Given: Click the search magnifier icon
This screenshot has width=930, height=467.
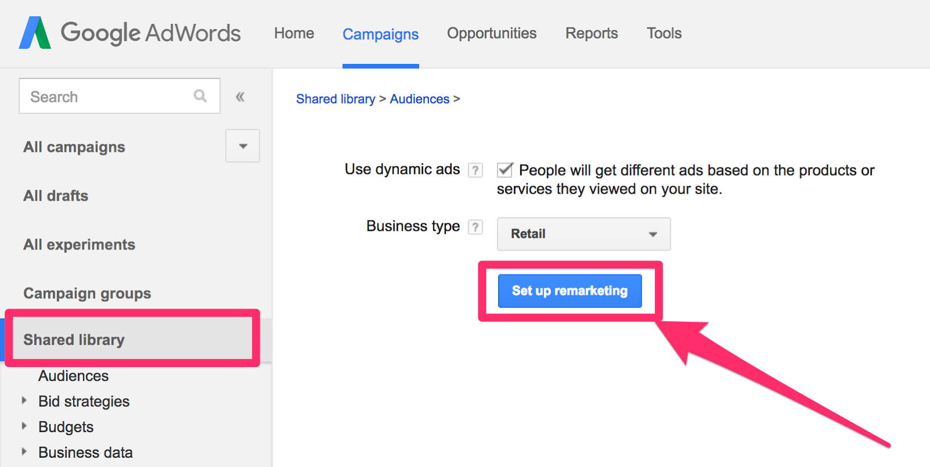Looking at the screenshot, I should tap(201, 96).
